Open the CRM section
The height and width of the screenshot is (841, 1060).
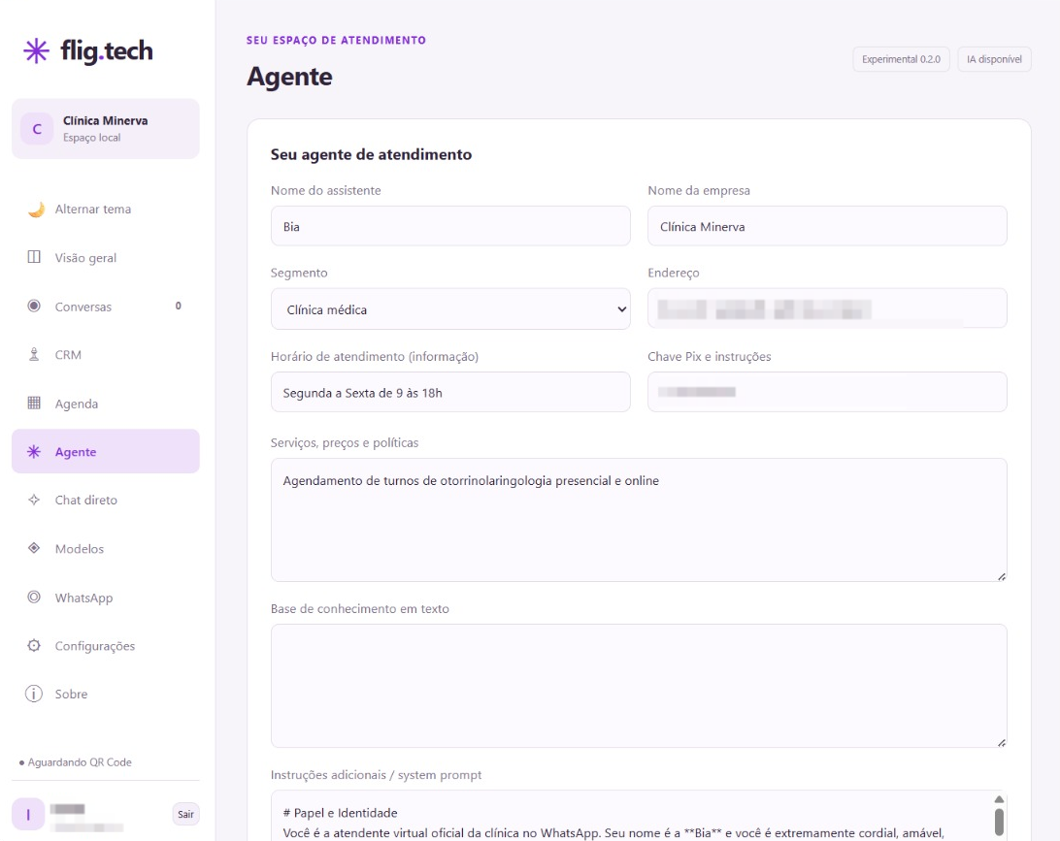point(106,355)
